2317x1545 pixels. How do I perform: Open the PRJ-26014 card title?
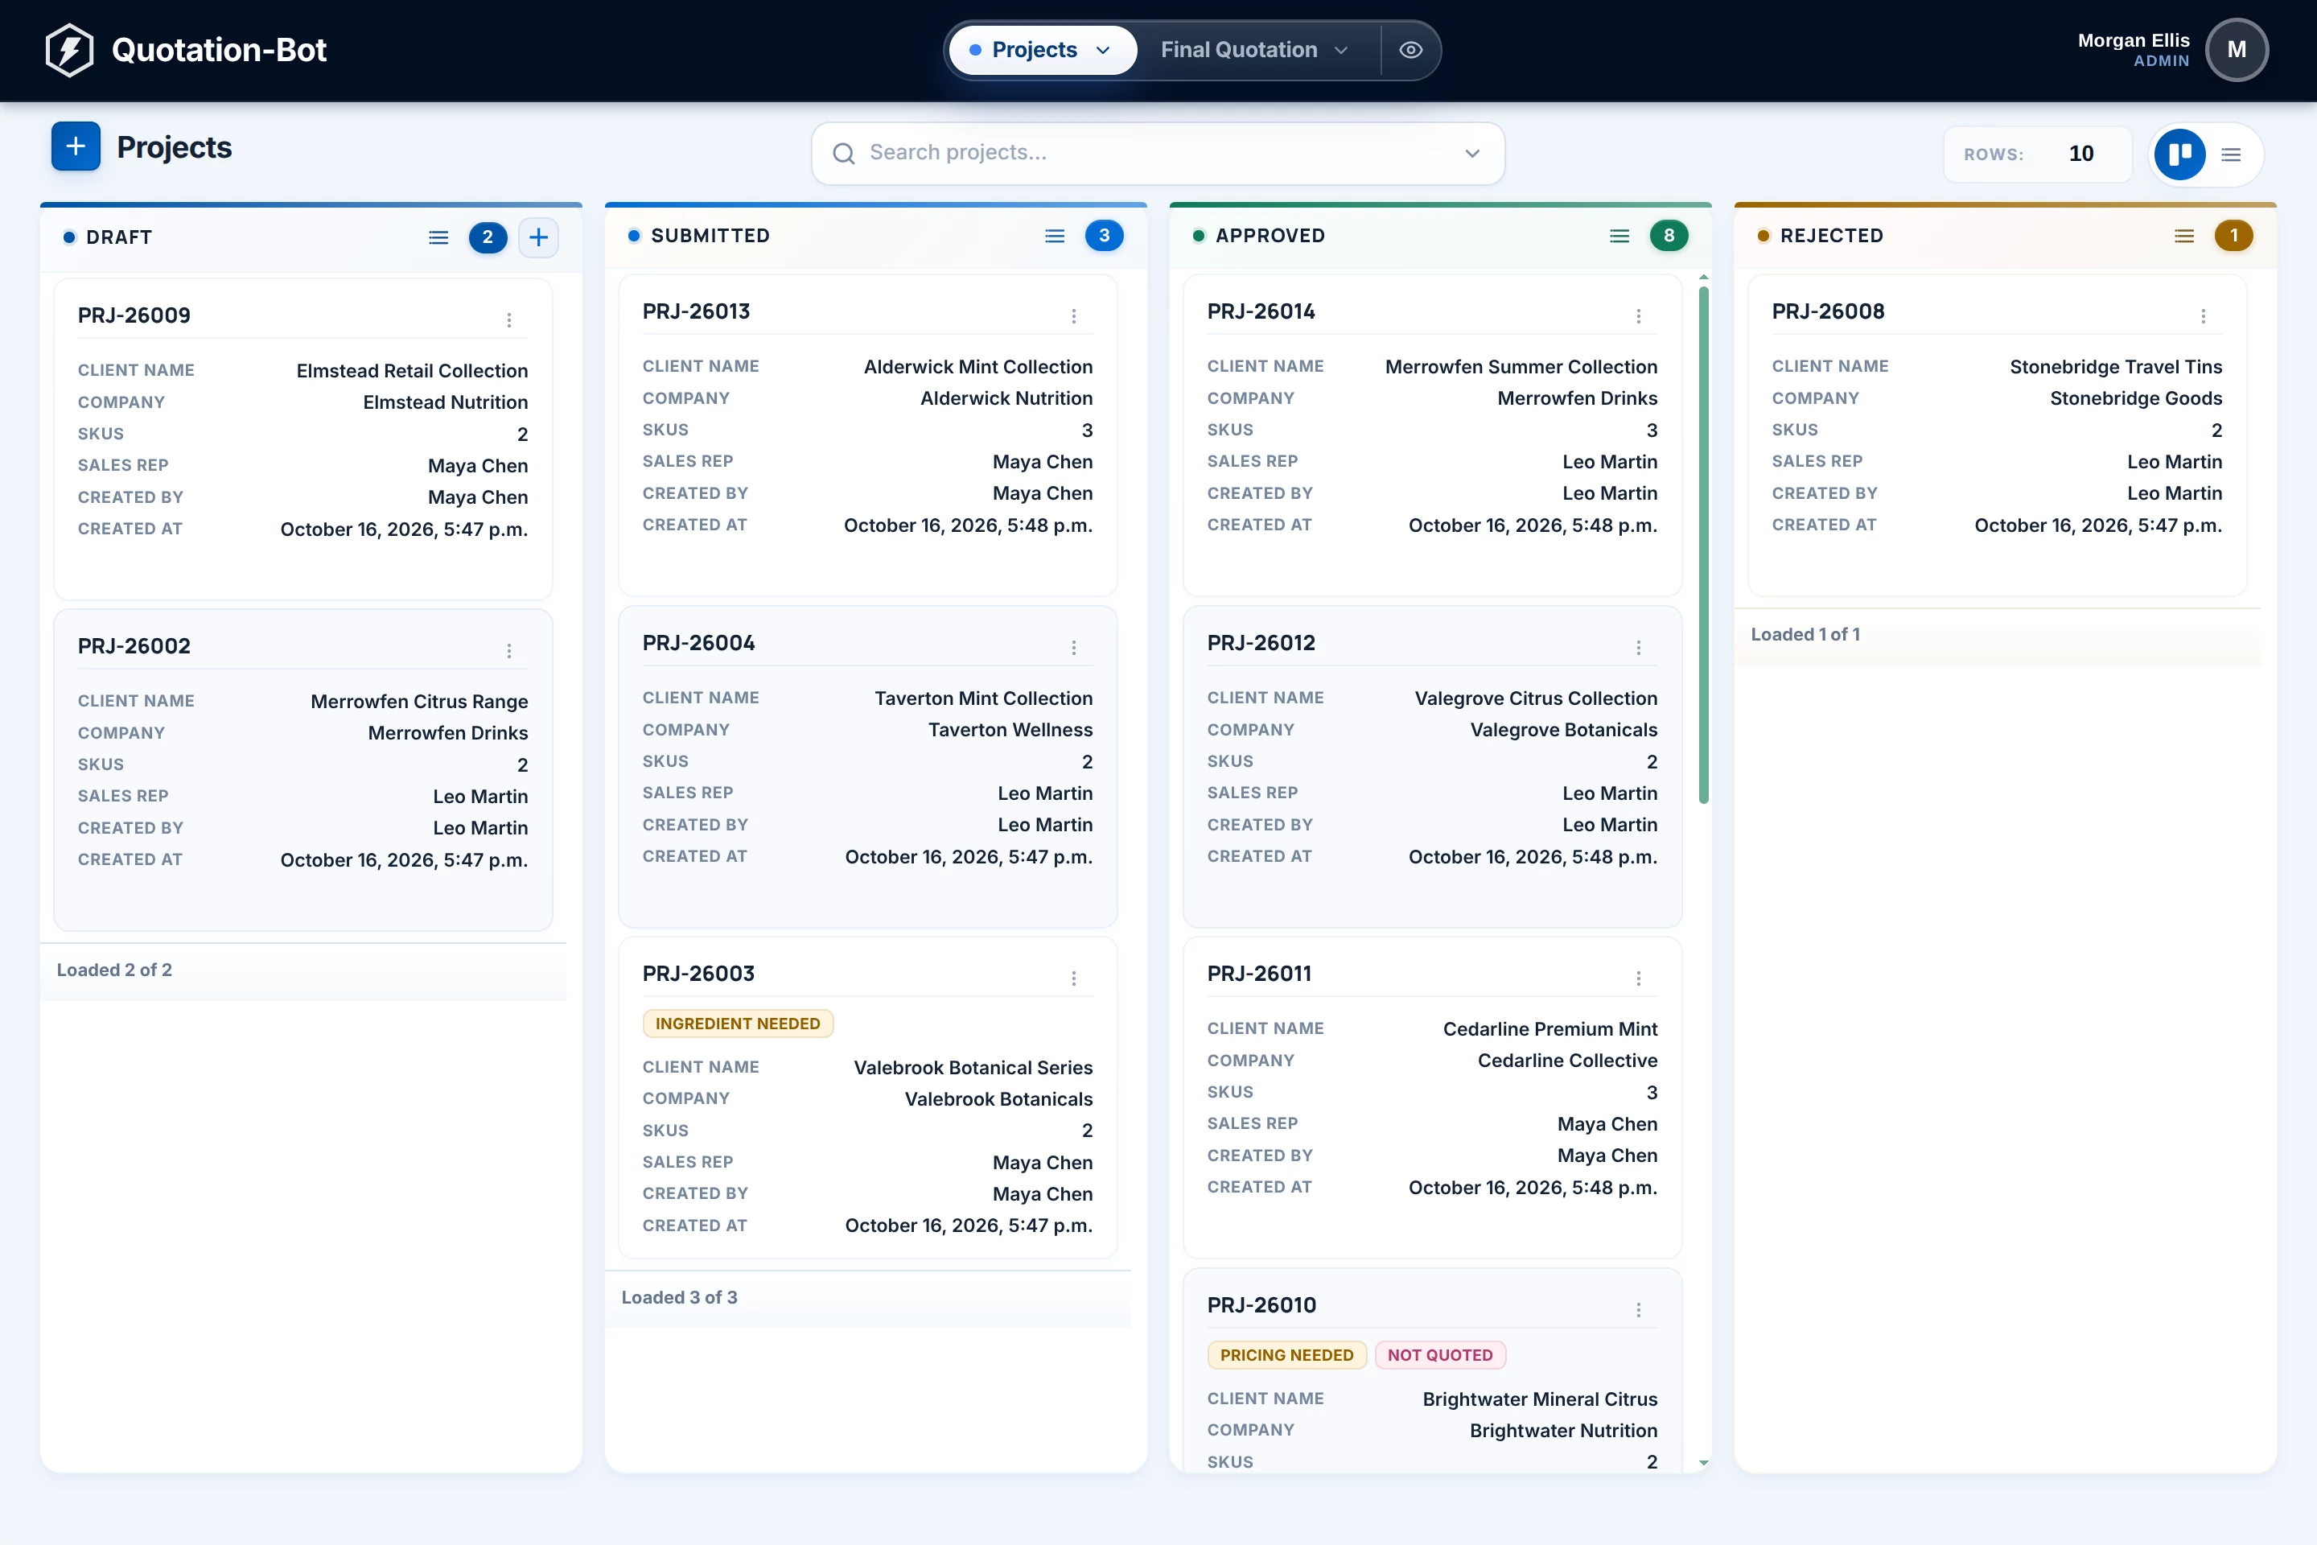[1261, 311]
